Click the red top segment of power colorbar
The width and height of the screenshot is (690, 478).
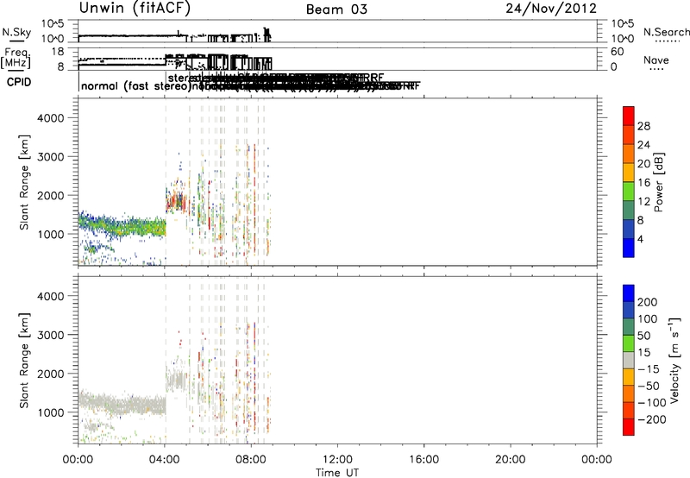pos(629,116)
